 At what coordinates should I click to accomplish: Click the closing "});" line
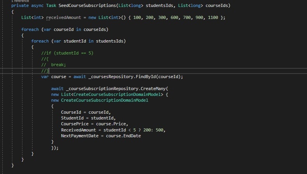(55, 148)
